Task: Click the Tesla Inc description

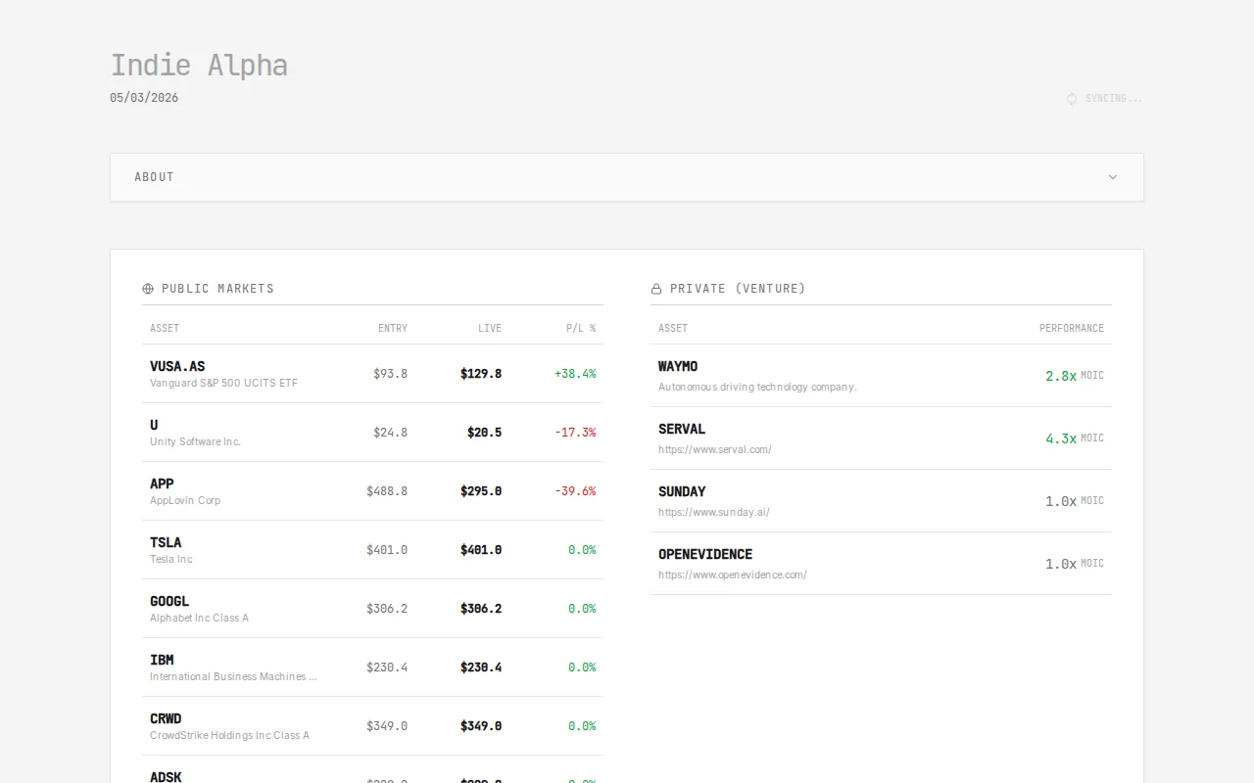Action: [x=171, y=559]
